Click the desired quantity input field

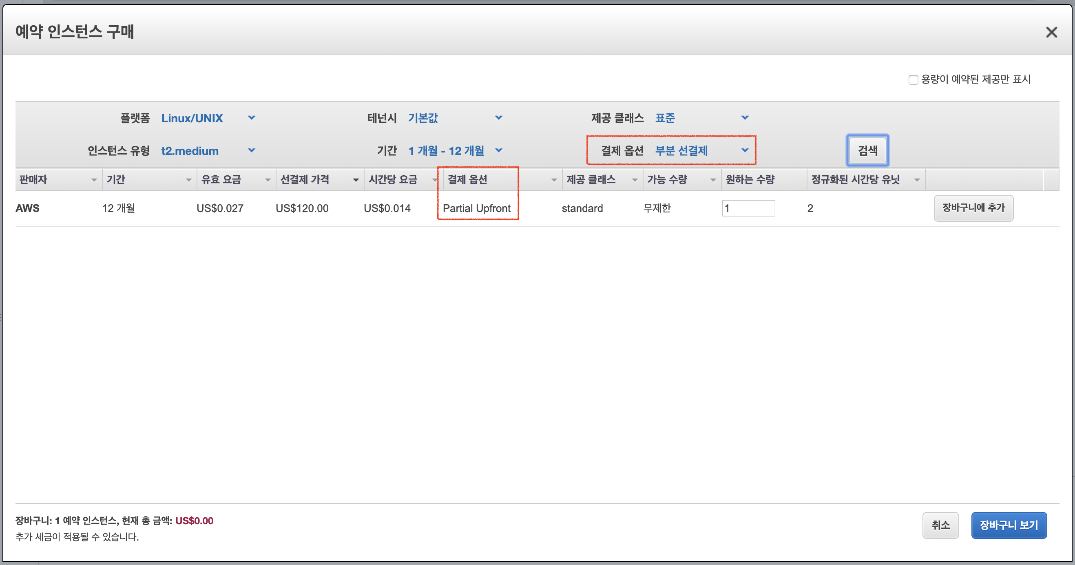(748, 208)
